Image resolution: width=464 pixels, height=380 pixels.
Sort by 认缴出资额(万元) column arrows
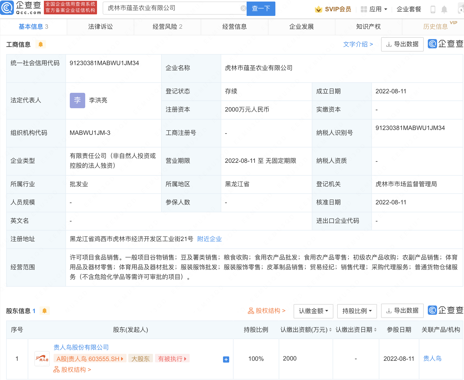coord(330,330)
